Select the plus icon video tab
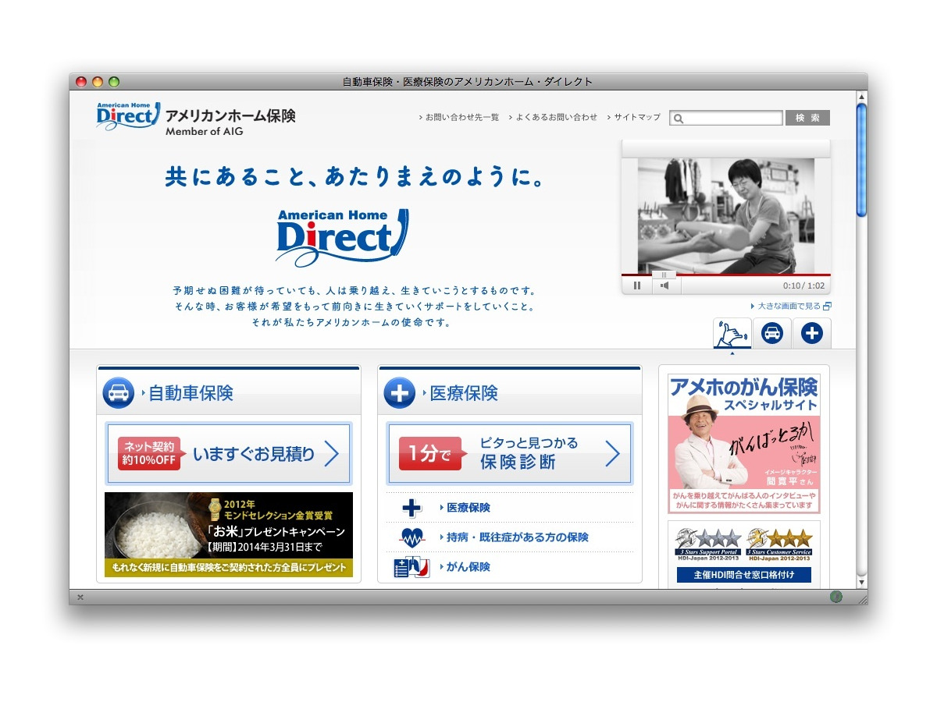 pos(812,333)
